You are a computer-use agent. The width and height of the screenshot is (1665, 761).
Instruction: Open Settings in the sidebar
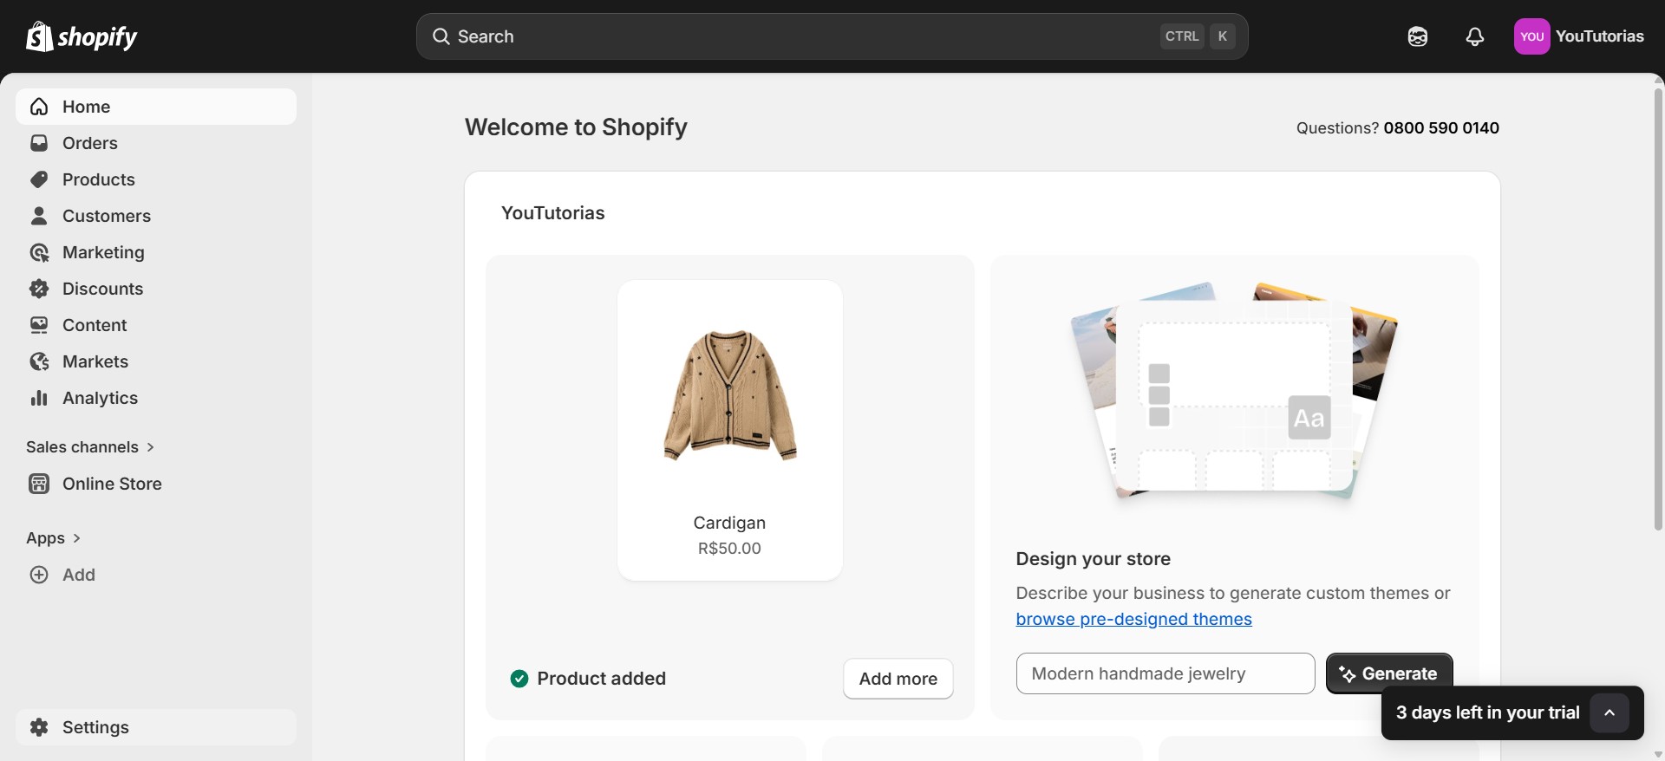[156, 727]
